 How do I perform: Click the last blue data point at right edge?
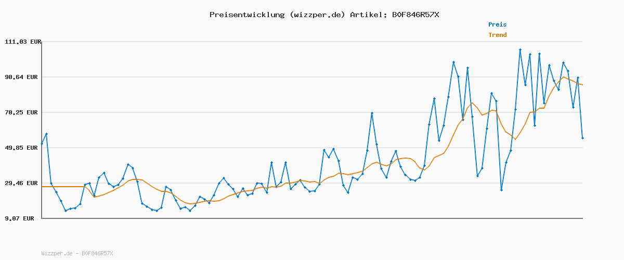pos(582,138)
